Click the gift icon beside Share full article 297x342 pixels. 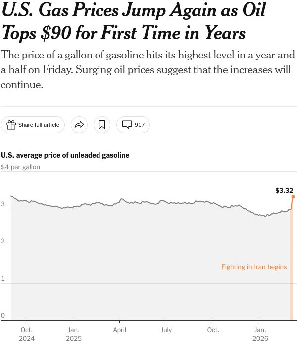point(11,125)
